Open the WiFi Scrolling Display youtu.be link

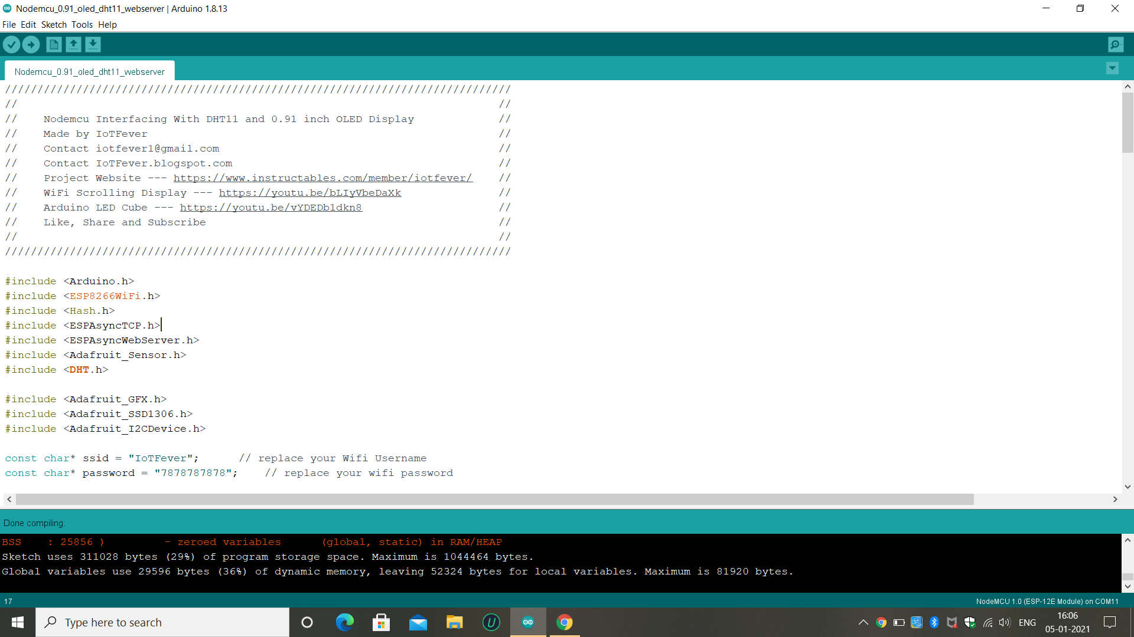pyautogui.click(x=309, y=193)
